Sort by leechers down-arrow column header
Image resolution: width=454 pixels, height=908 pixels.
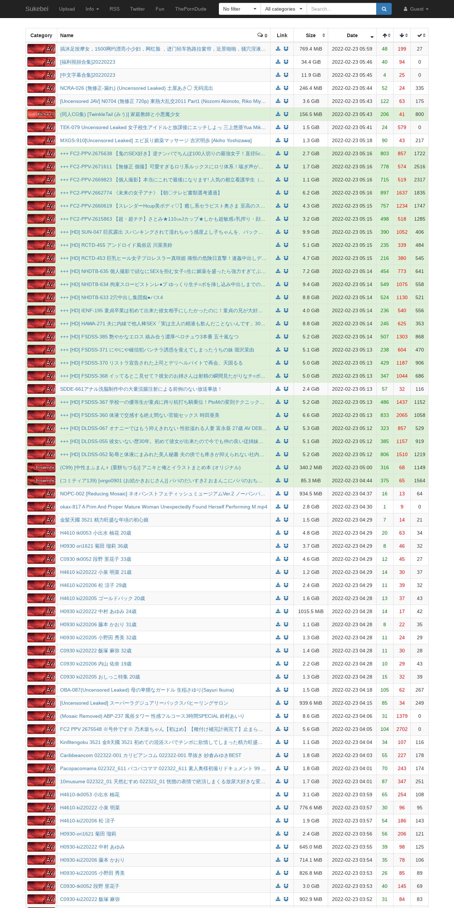(402, 35)
